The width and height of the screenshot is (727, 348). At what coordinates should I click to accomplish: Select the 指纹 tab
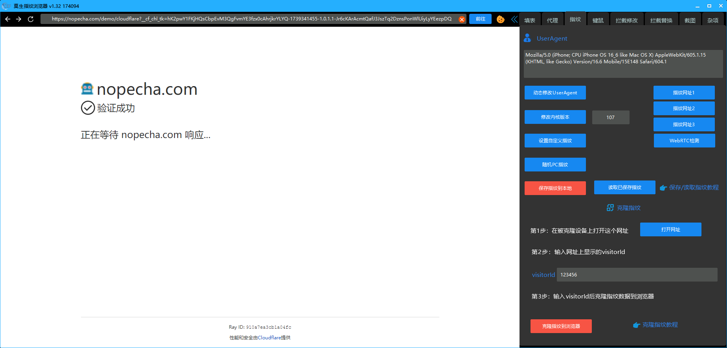(575, 19)
